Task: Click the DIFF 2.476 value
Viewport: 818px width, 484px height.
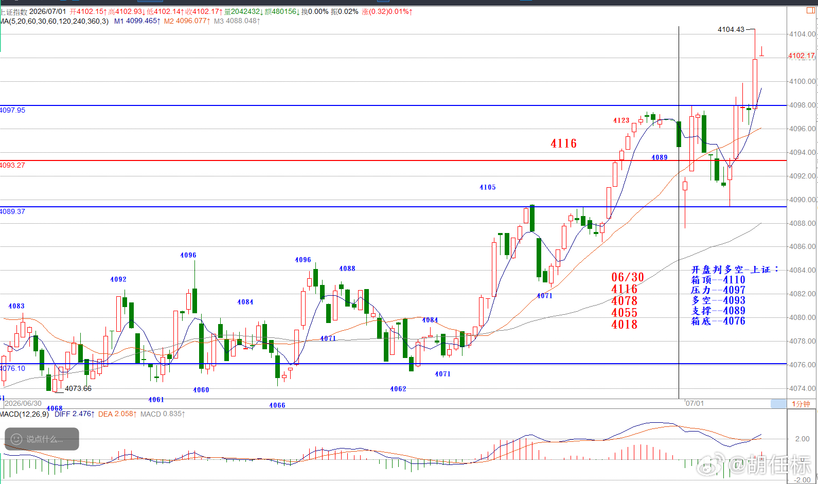Action: (75, 414)
